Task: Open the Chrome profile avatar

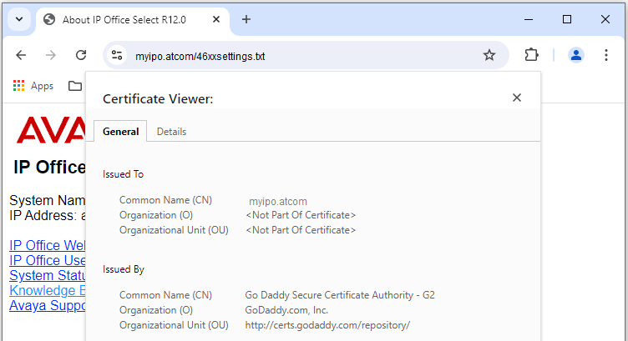Action: (576, 55)
